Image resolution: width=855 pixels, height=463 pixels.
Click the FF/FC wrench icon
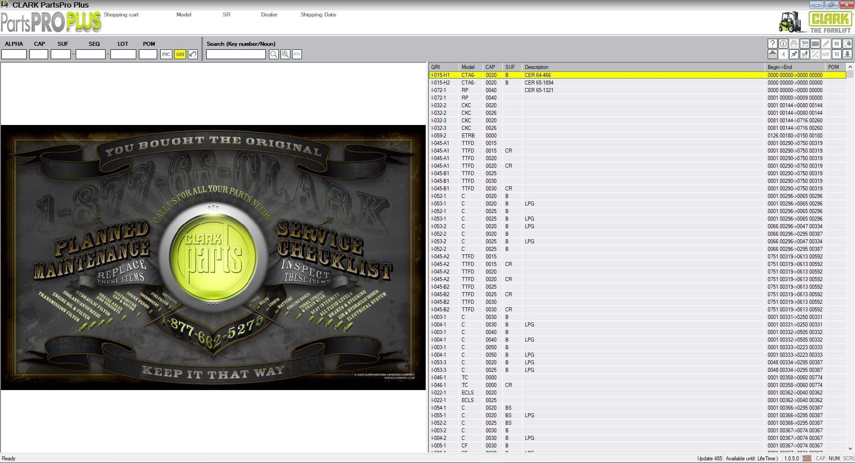815,54
